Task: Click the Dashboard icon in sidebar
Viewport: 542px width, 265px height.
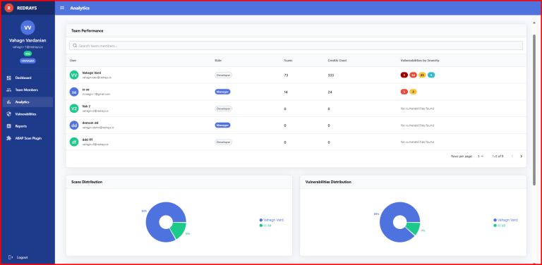Action: point(9,78)
